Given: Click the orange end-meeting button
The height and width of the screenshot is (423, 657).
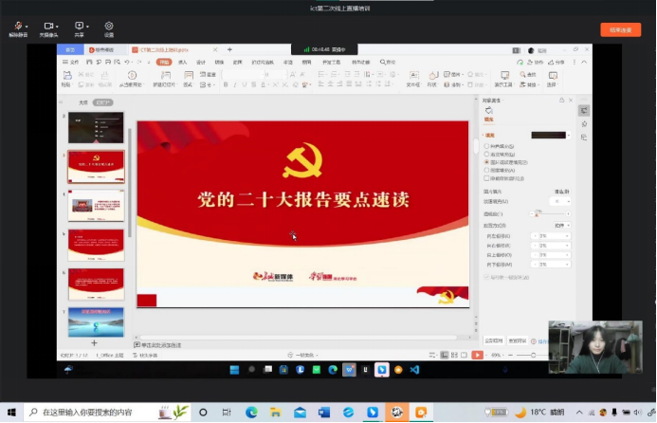Looking at the screenshot, I should click(x=621, y=29).
